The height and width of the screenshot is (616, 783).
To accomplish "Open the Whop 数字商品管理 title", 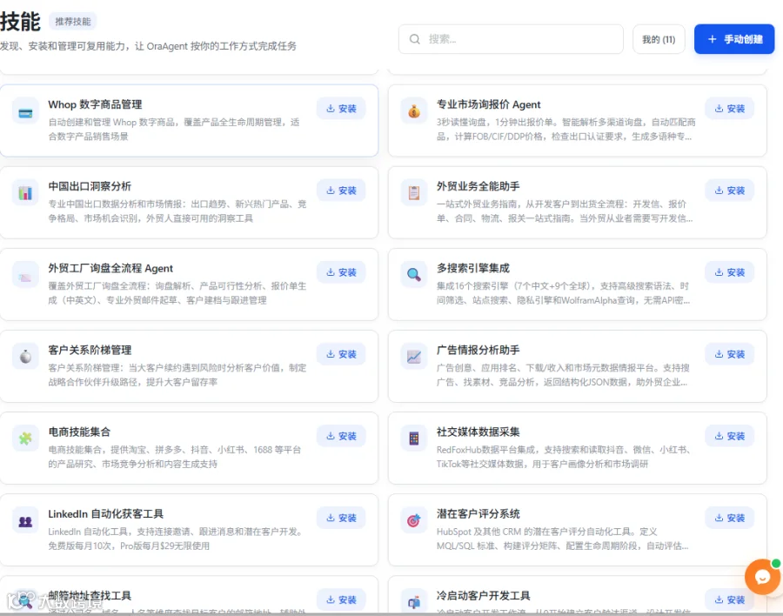I will [95, 104].
